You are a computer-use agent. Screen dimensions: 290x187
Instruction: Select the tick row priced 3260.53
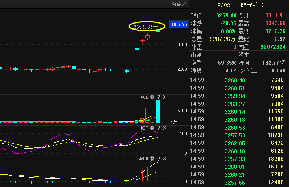tap(237, 128)
